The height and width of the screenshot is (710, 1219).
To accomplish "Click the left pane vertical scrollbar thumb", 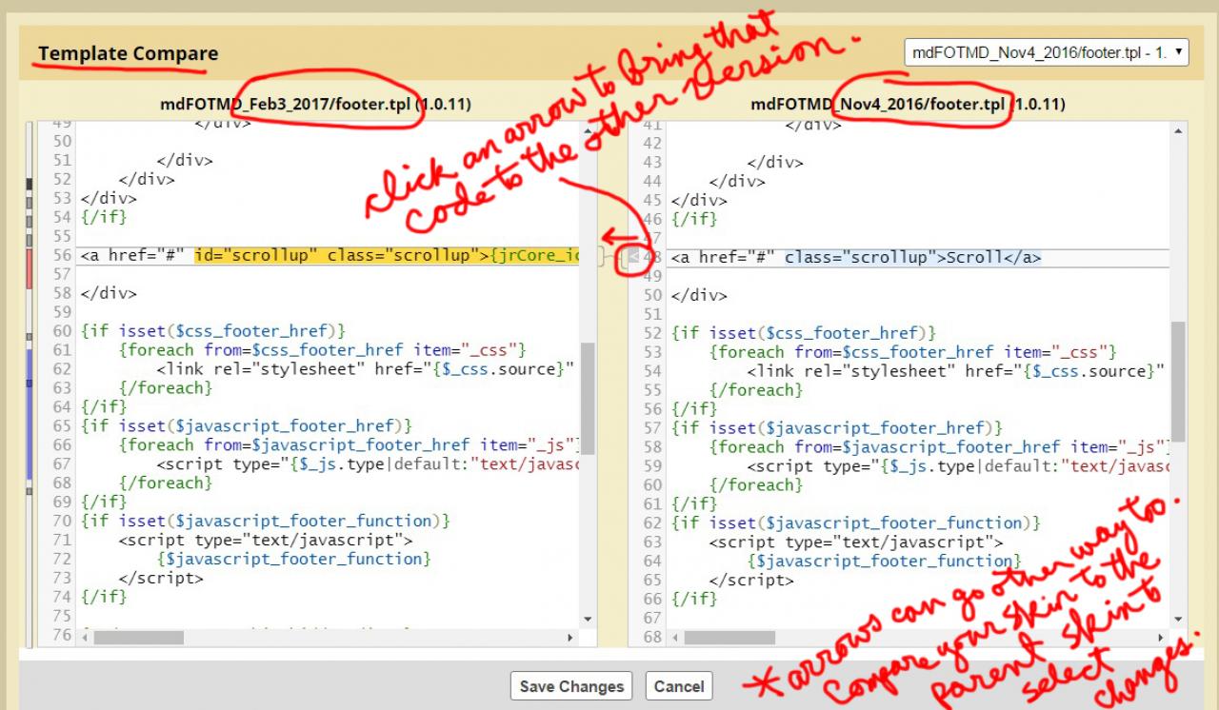I will [588, 398].
